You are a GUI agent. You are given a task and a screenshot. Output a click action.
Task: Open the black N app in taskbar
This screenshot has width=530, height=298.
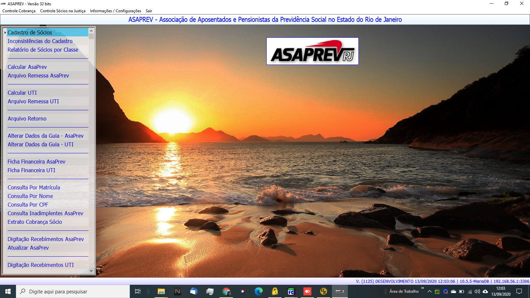click(178, 291)
